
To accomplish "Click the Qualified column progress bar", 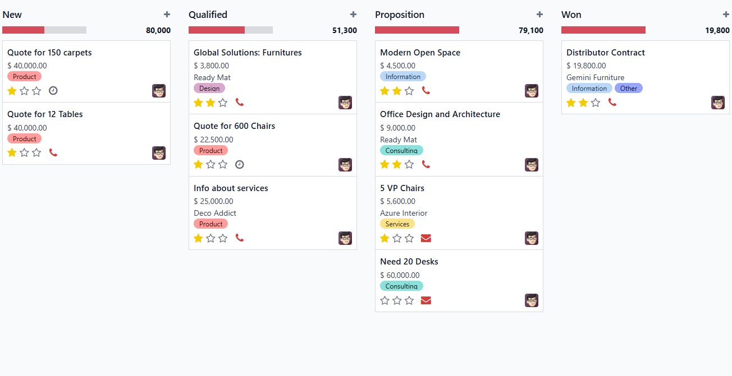I will 231,30.
